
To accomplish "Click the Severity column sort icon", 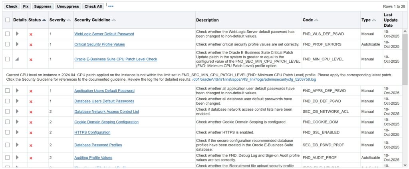I will 69,20.
